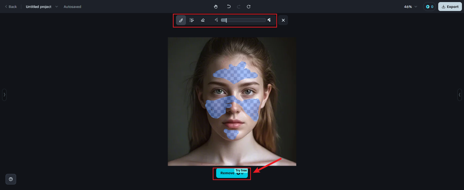Expand the right side panel
Viewport: 464px width, 190px height.
tap(460, 95)
